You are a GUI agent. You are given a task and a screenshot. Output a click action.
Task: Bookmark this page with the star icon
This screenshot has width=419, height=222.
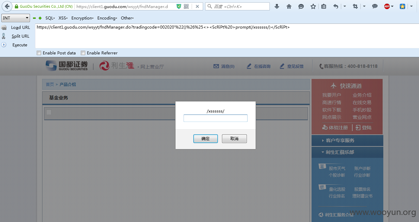click(313, 6)
